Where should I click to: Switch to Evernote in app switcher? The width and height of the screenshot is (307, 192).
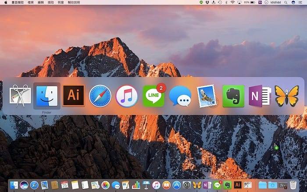[x=233, y=96]
